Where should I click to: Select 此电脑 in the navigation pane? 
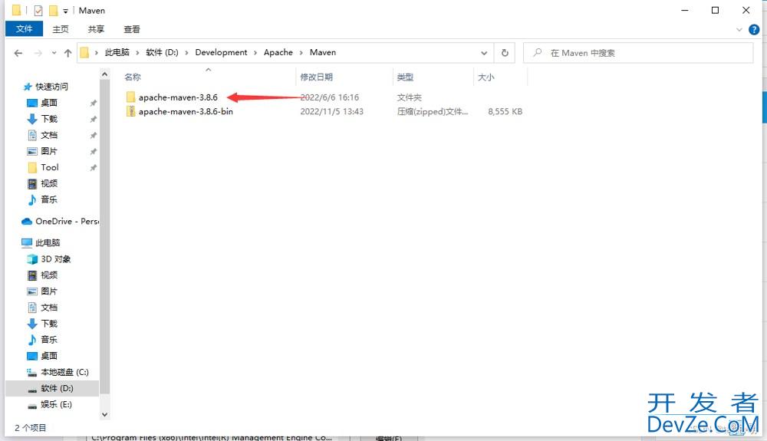[48, 242]
